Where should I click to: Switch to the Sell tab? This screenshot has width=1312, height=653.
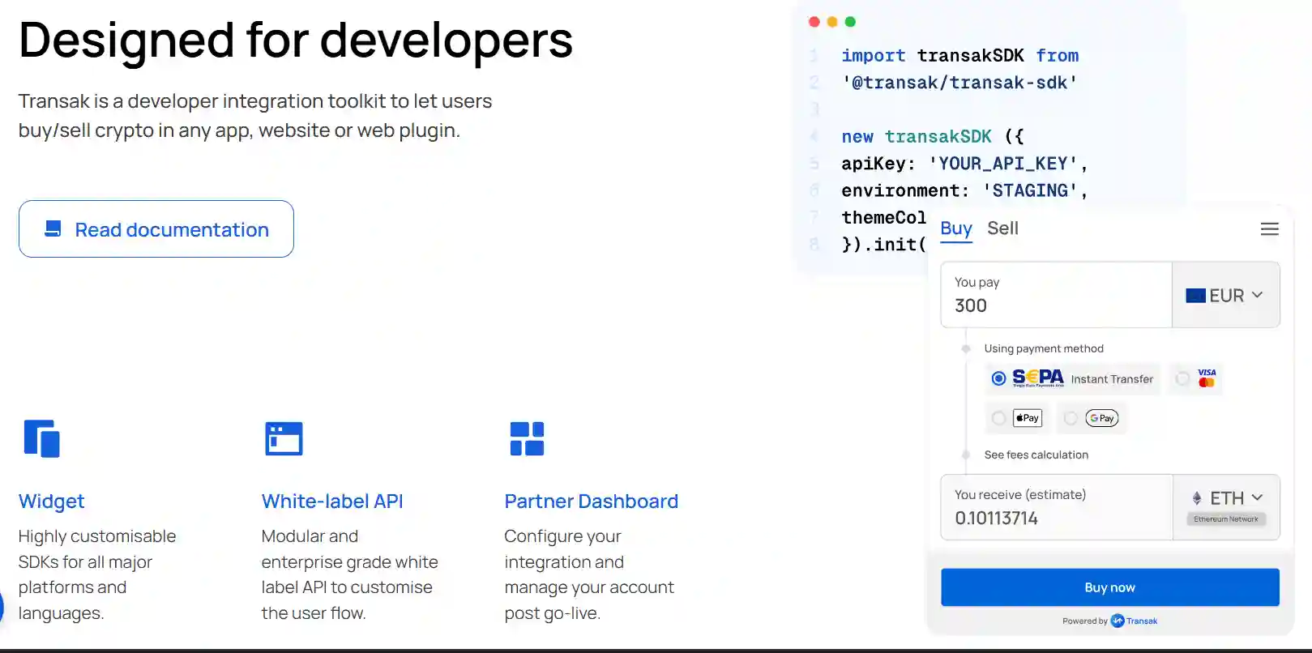coord(1002,228)
